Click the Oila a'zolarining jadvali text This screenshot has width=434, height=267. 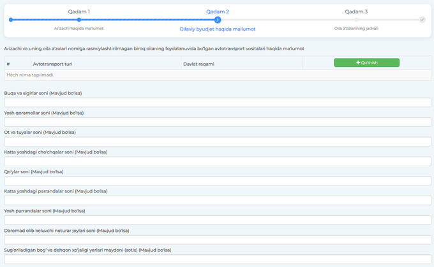pos(356,28)
